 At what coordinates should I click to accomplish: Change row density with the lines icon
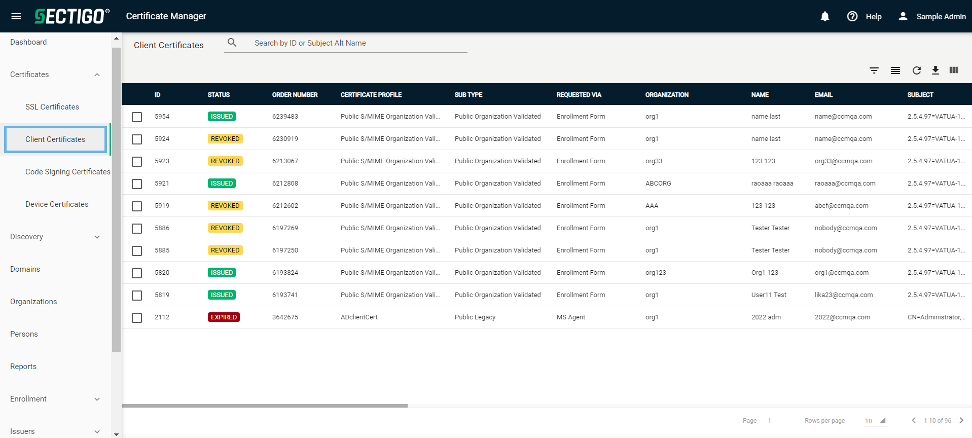(x=895, y=70)
